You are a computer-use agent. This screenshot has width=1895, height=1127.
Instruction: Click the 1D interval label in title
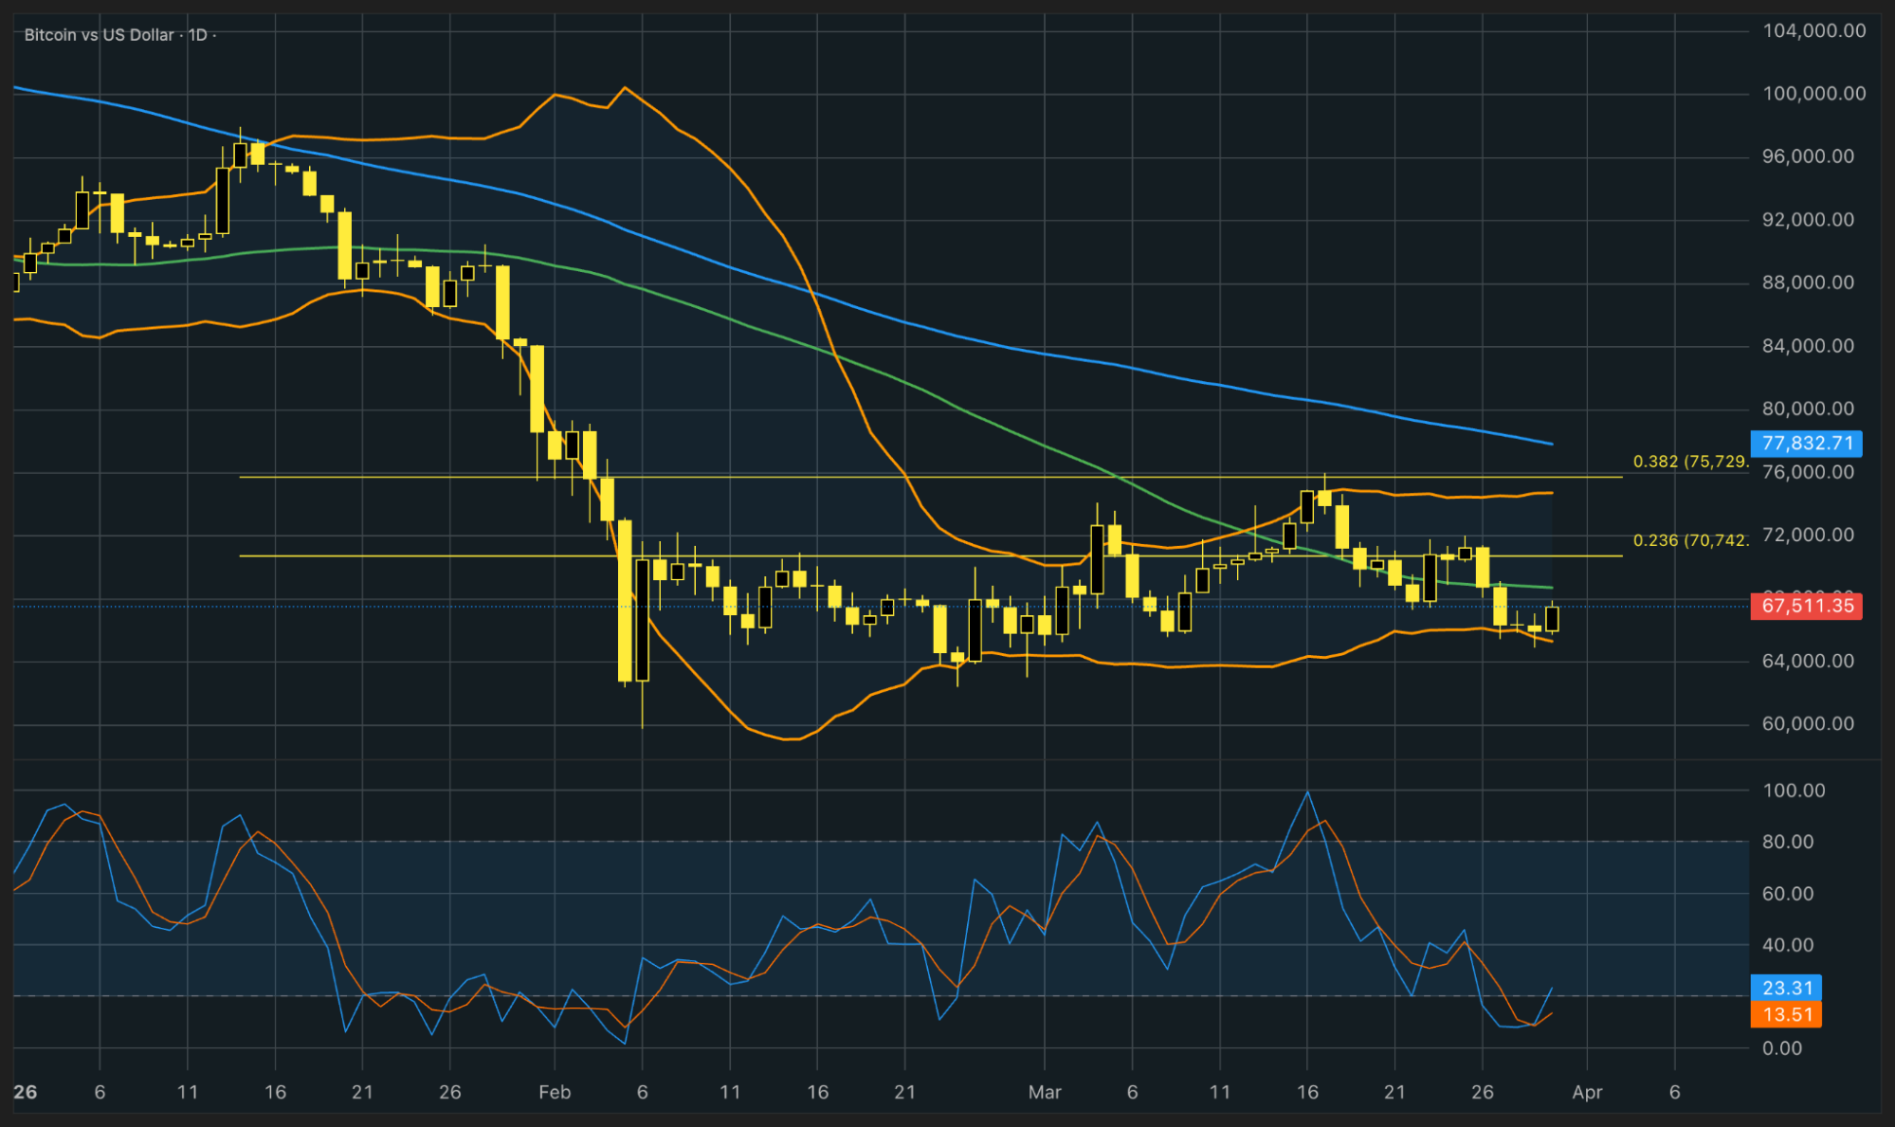pos(197,35)
